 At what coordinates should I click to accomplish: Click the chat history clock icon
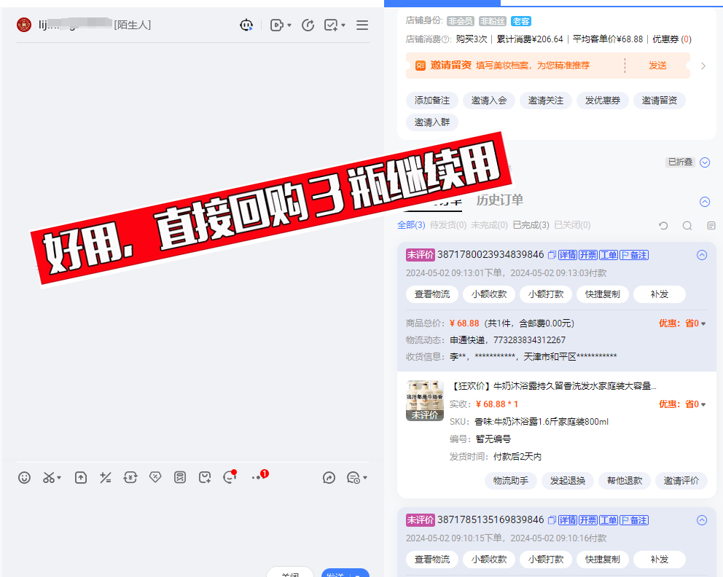(x=353, y=478)
